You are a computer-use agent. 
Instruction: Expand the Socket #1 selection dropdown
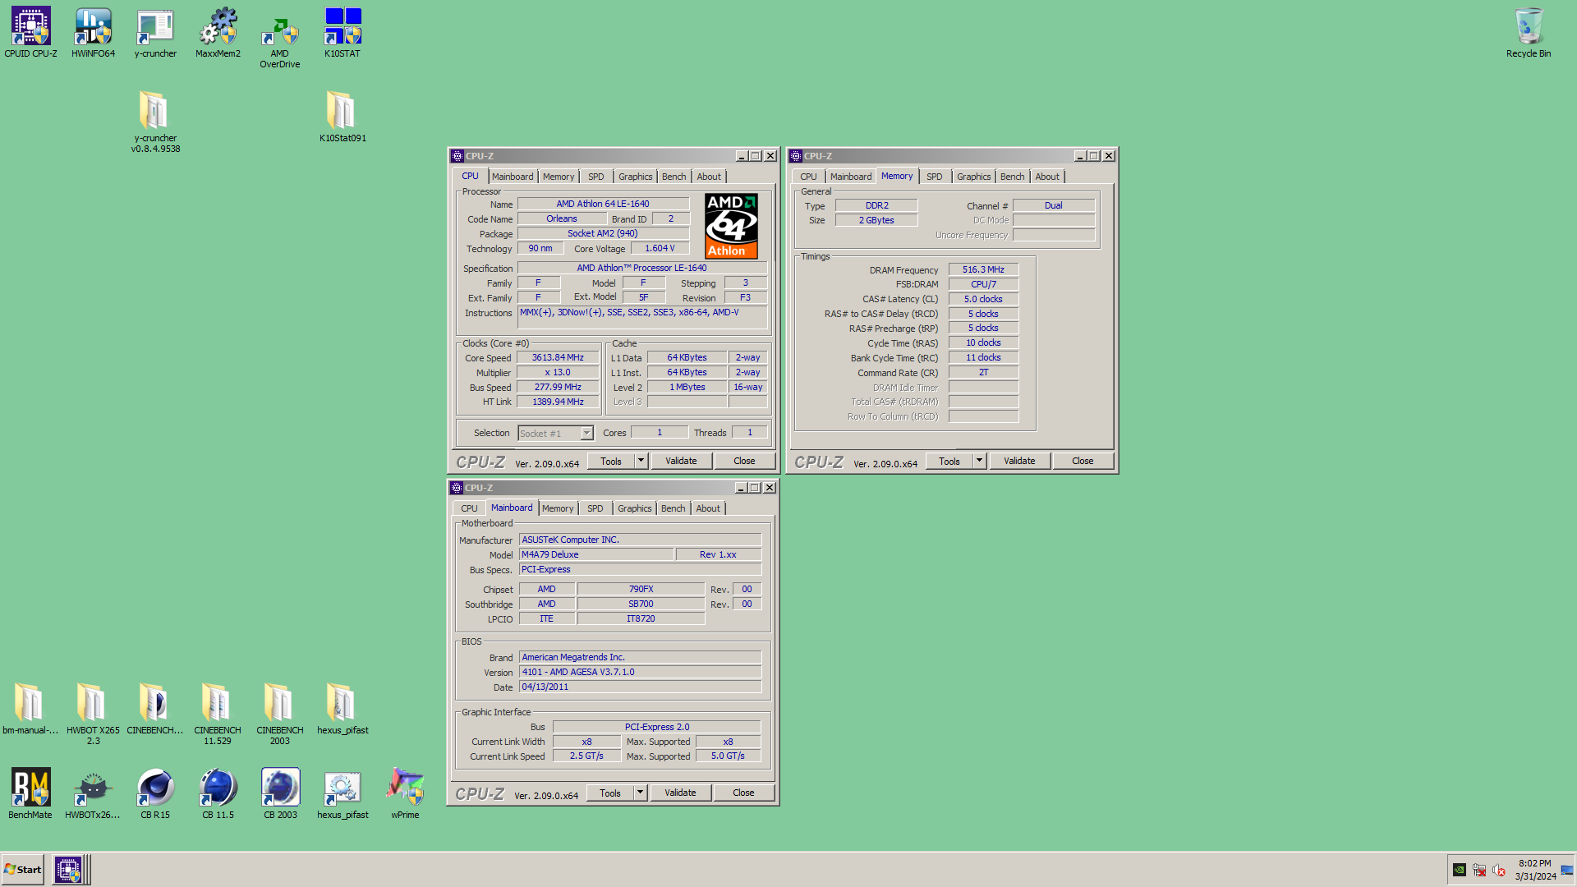586,433
